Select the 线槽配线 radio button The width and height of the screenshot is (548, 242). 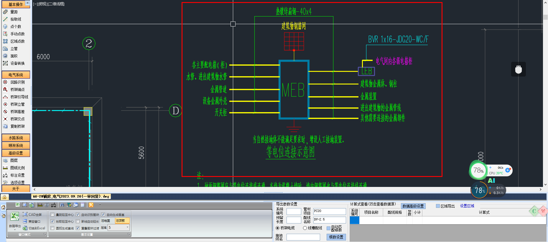point(305,228)
